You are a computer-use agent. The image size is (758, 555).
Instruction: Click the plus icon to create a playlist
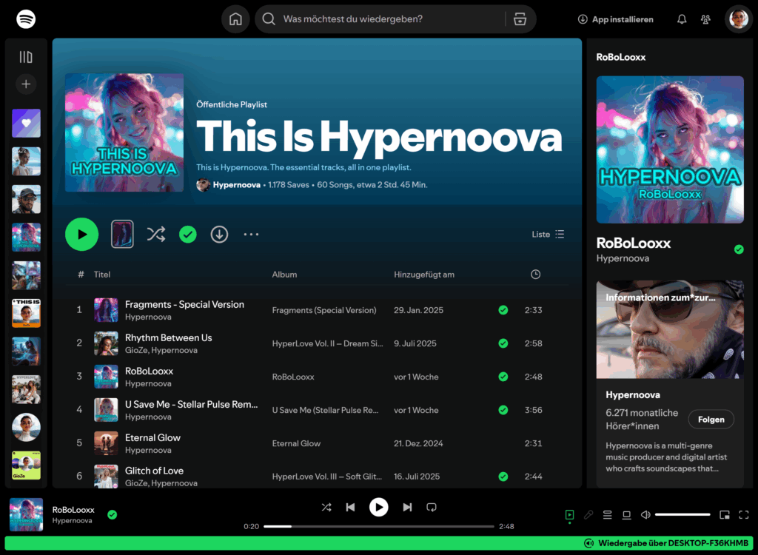coord(26,84)
